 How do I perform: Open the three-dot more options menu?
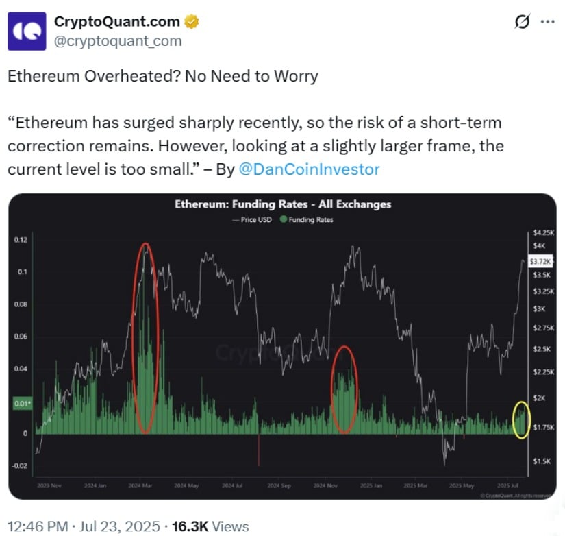(548, 22)
